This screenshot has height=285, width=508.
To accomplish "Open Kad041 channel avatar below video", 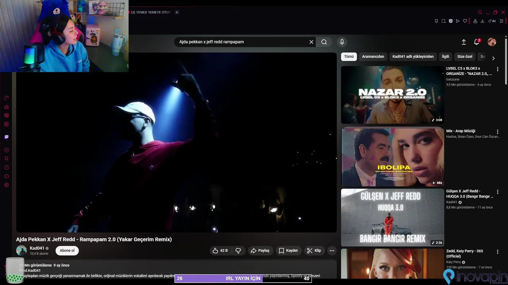I will pos(21,251).
